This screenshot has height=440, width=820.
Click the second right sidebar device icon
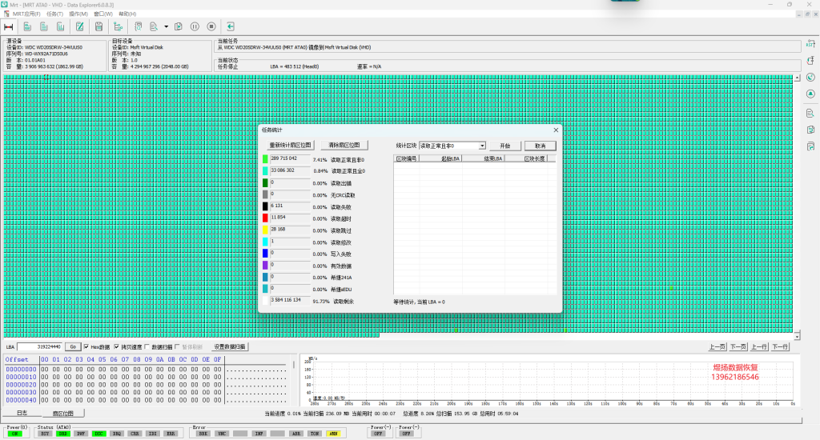coord(810,61)
